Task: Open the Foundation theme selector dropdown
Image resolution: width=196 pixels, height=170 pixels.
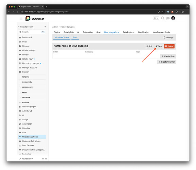Action: click(26, 159)
